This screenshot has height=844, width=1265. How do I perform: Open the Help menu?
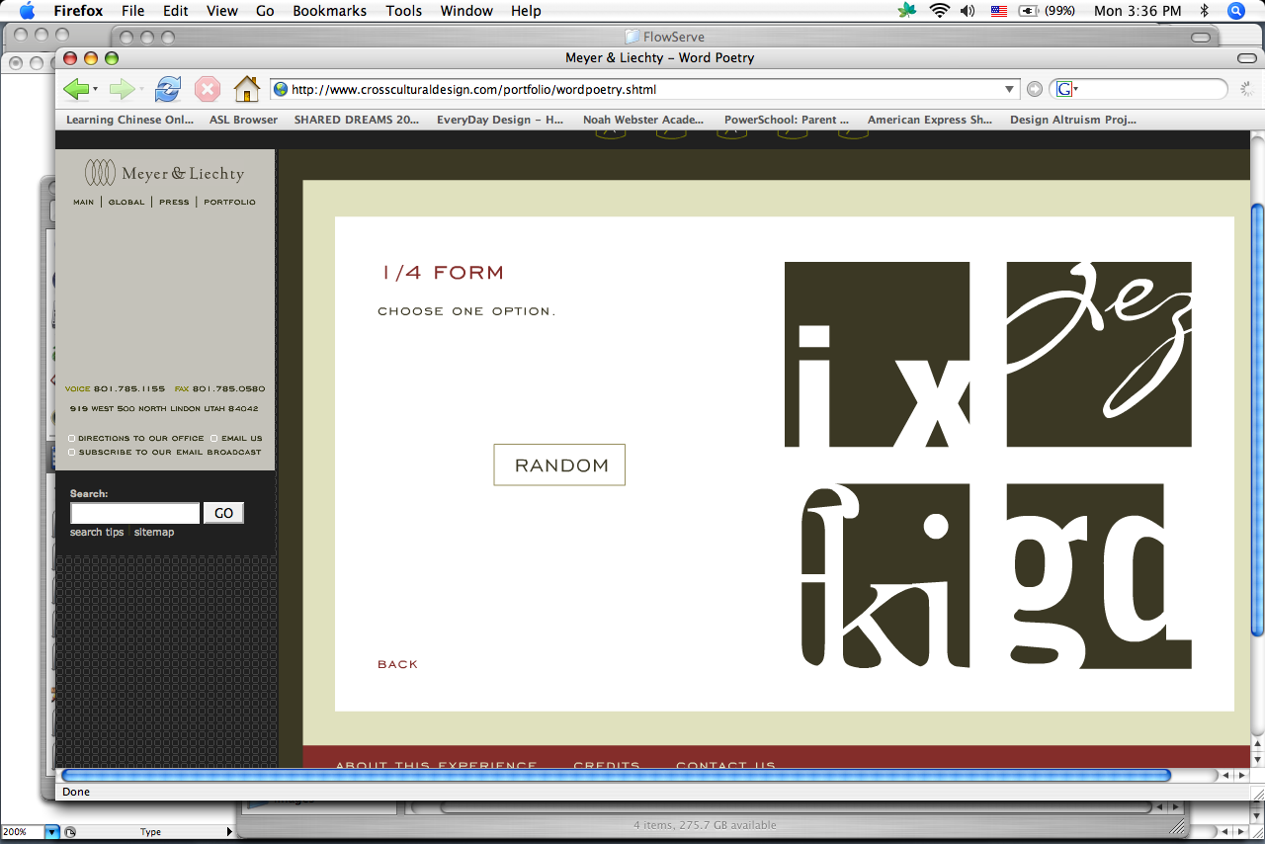[526, 11]
